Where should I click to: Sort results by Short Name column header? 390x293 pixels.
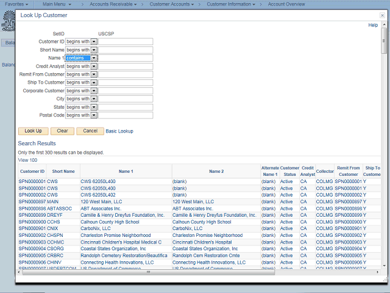point(63,171)
